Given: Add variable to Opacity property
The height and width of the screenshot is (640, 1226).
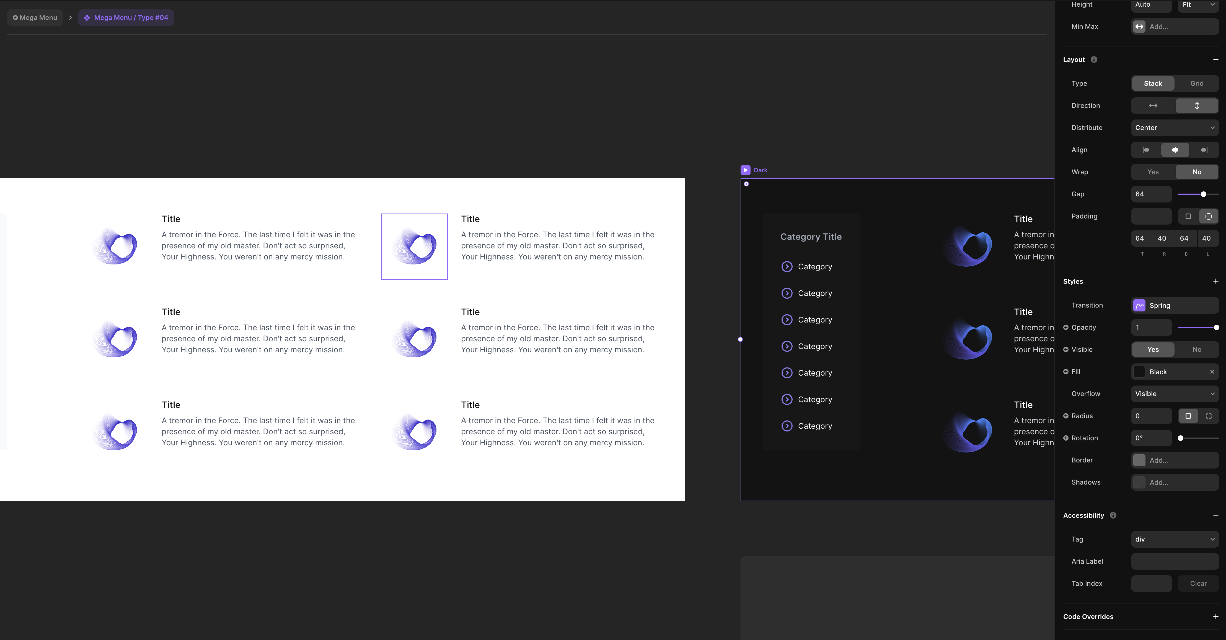Looking at the screenshot, I should (1065, 327).
